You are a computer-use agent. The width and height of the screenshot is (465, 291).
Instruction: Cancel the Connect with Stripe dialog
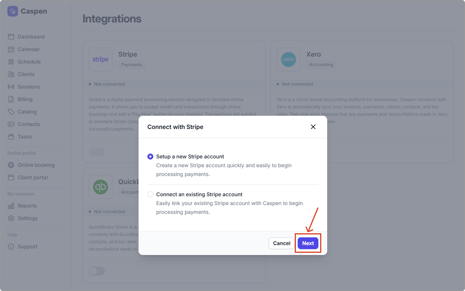(x=282, y=243)
